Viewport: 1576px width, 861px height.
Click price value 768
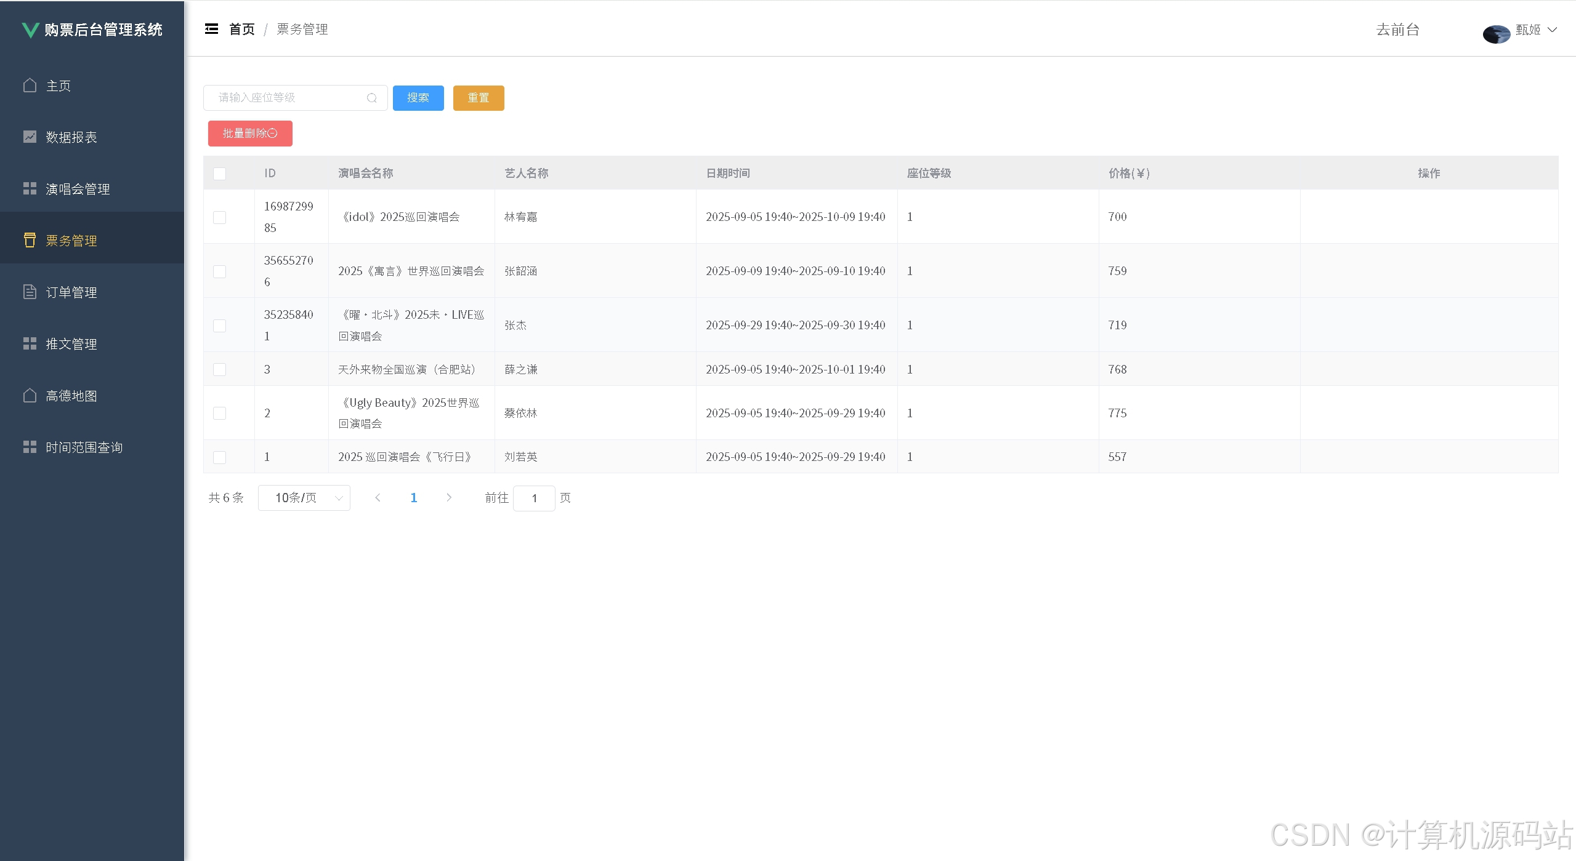pyautogui.click(x=1117, y=369)
